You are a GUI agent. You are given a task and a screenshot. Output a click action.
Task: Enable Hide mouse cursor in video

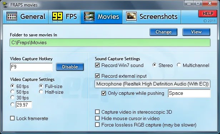(97, 118)
